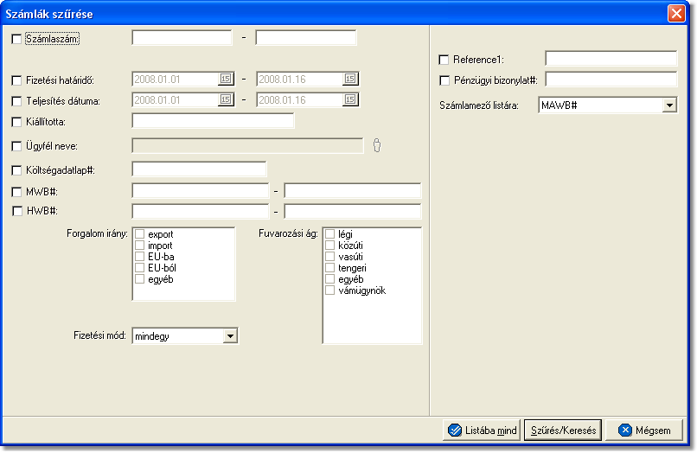
Task: Check the HWB# filter checkbox
Action: 17,211
